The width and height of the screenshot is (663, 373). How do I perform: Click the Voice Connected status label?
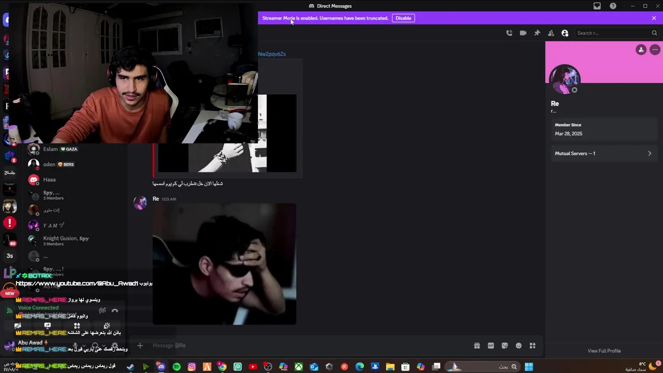coord(38,308)
